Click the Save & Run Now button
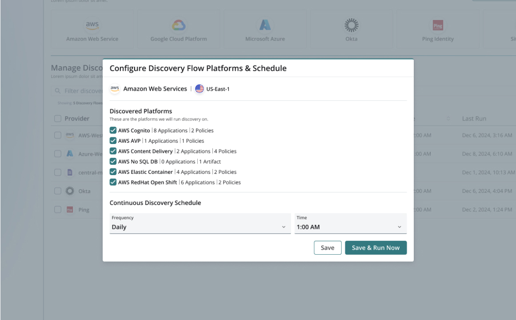The width and height of the screenshot is (516, 320). 376,248
